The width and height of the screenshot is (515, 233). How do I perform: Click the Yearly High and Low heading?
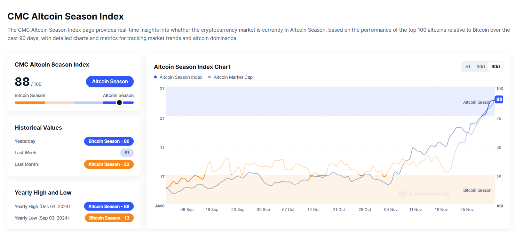point(43,193)
